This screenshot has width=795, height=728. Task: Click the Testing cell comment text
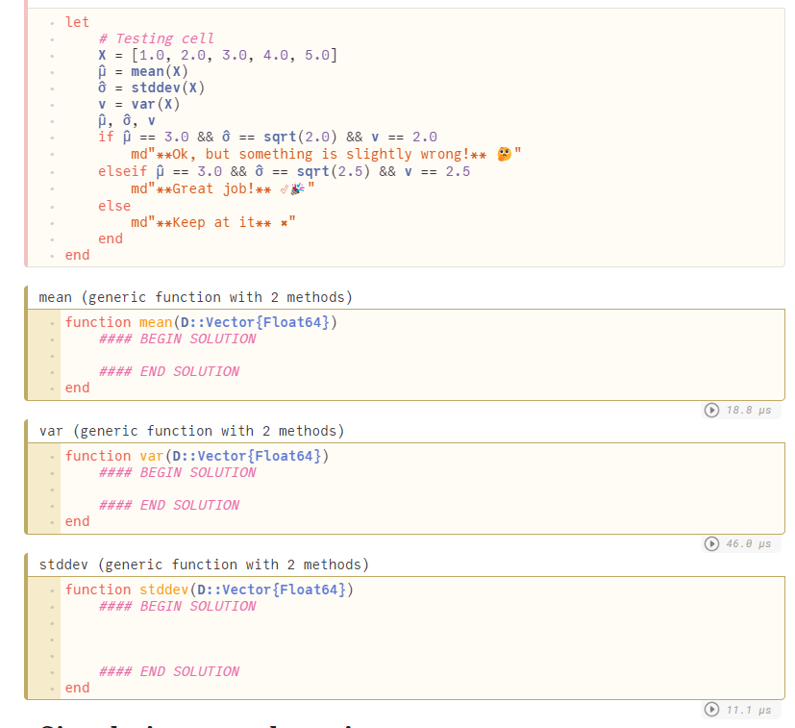point(154,38)
